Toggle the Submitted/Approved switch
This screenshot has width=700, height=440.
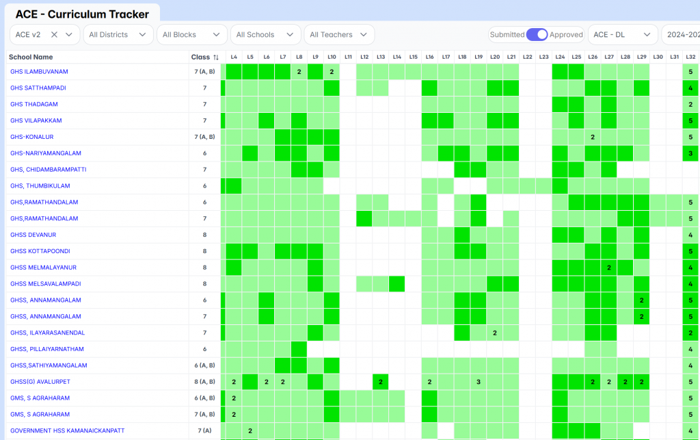point(537,35)
